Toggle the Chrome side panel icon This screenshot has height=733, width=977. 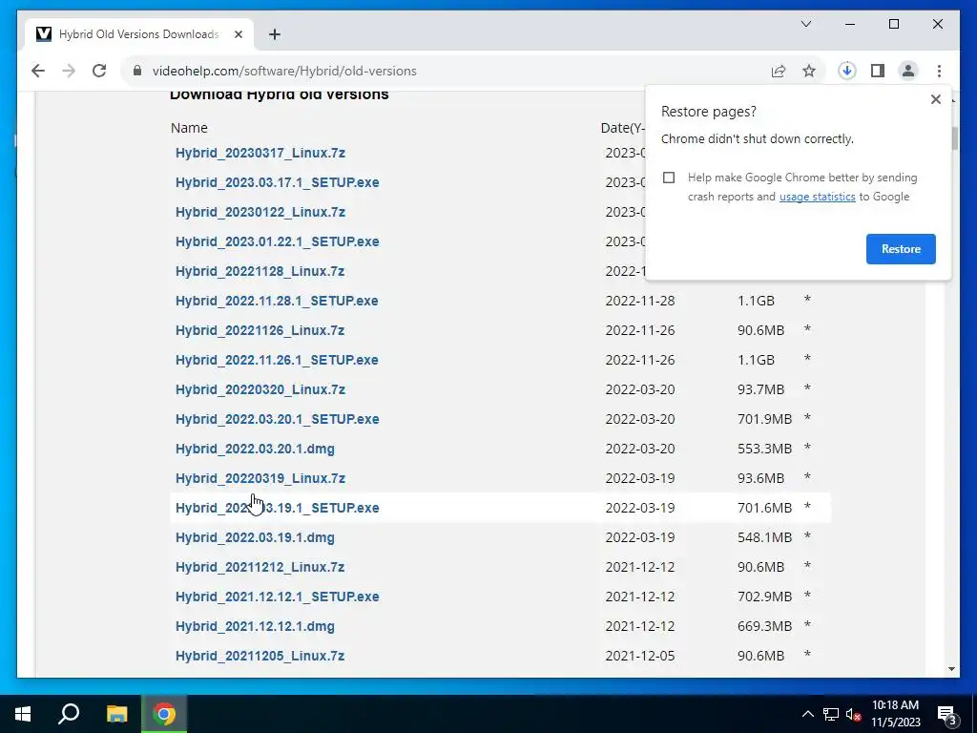[878, 71]
